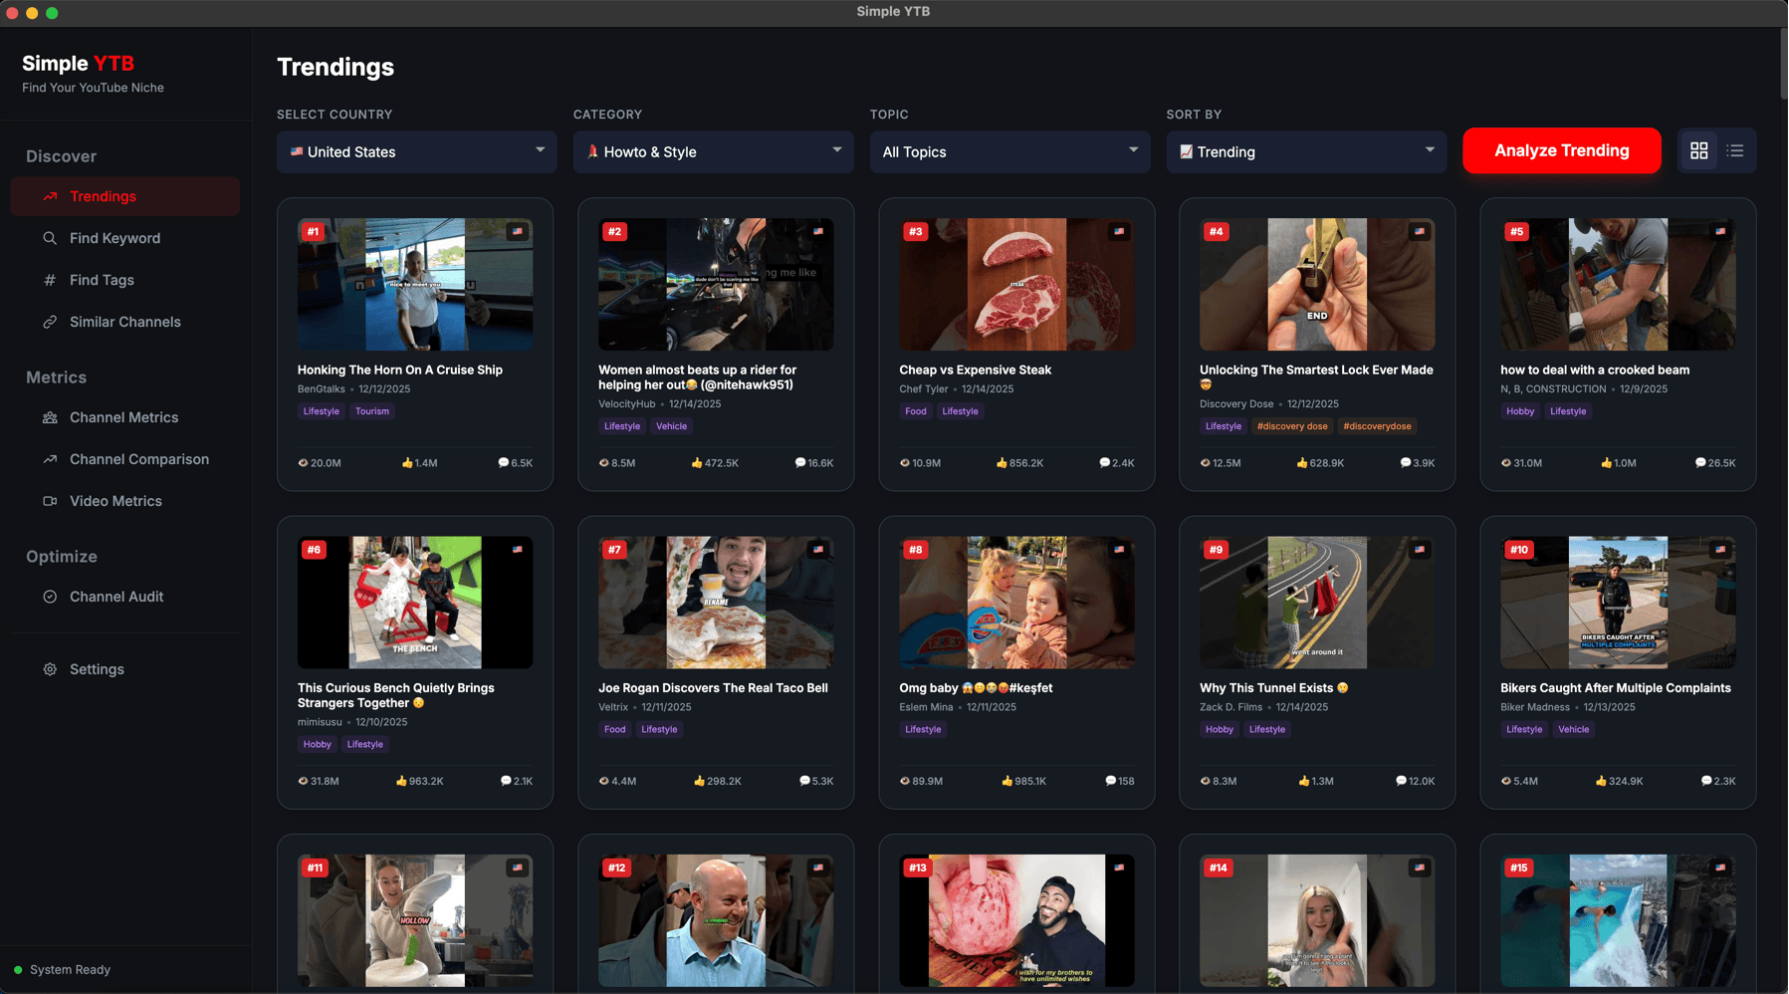Click the Channel Audit checkmark icon
Screen dimensions: 1789x994
click(x=50, y=597)
